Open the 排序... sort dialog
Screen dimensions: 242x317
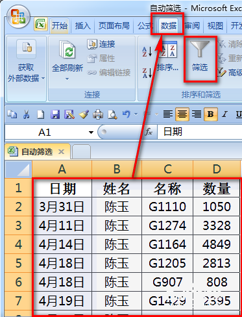coord(168,56)
